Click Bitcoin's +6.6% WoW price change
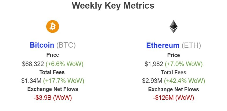 [64, 64]
